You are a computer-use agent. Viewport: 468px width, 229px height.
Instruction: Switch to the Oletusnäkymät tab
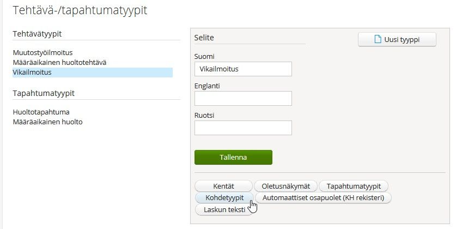[x=285, y=186]
